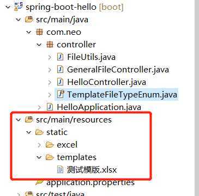Click the vertical scrollbar on the right edge
This screenshot has width=199, height=196.
[x=197, y=98]
